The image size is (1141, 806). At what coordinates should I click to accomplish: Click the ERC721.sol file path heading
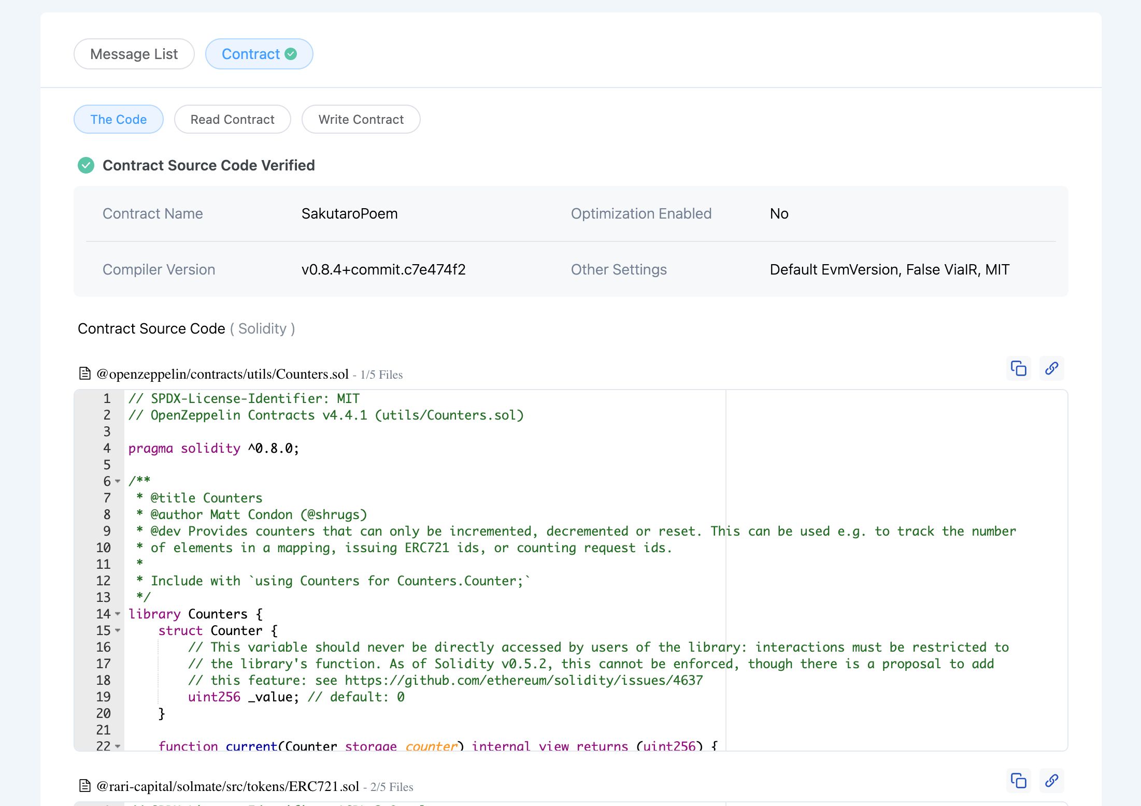tap(227, 786)
